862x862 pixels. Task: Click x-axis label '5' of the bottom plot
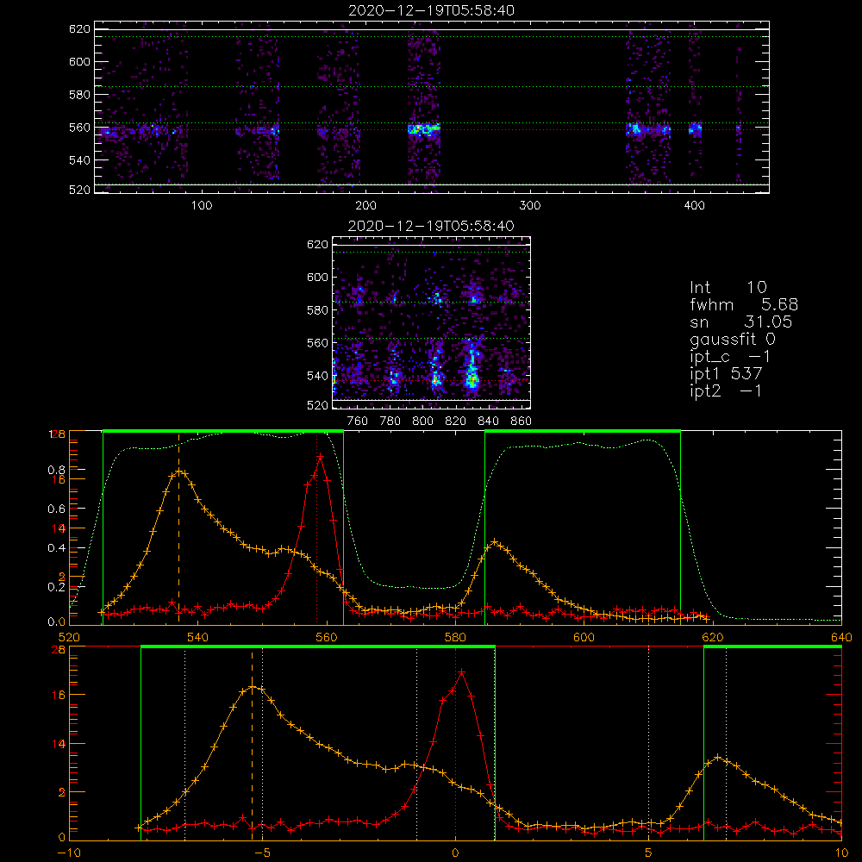click(x=649, y=853)
